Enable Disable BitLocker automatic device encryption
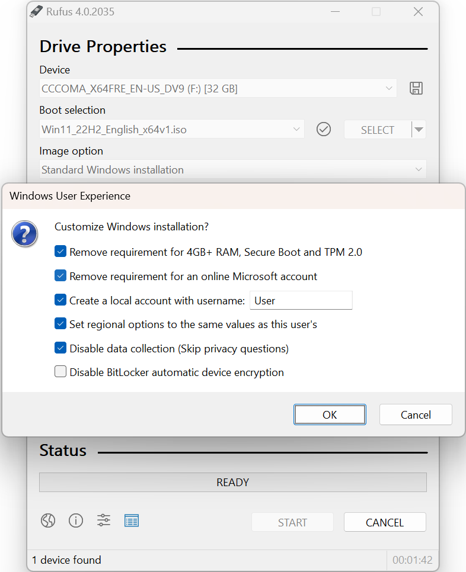This screenshot has height=572, width=466. 60,372
